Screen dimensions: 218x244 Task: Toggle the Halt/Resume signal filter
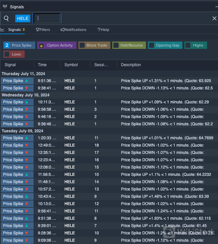click(116, 46)
